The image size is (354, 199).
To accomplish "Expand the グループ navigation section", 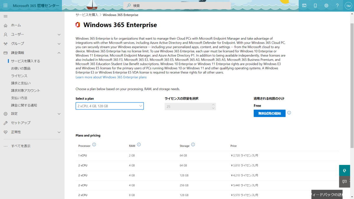I will click(x=59, y=44).
